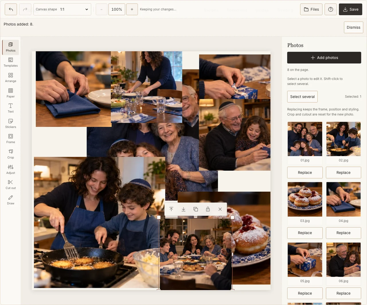Send selected photo to back
Screen dimensions: 367x305
coord(183,209)
